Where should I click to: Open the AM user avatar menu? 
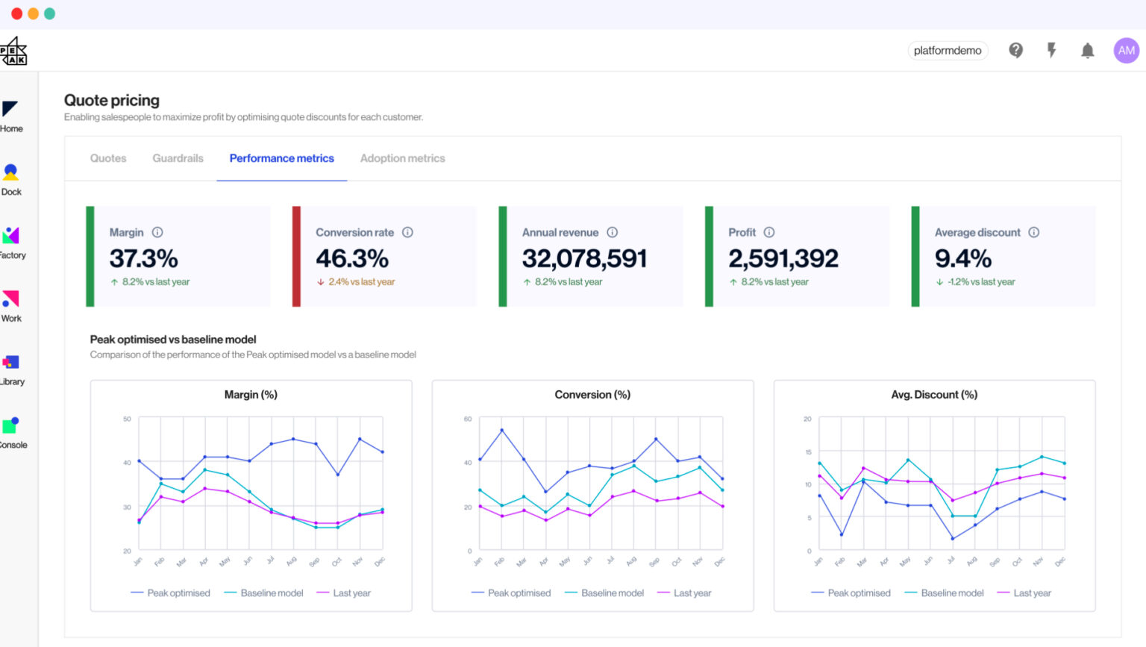tap(1126, 50)
